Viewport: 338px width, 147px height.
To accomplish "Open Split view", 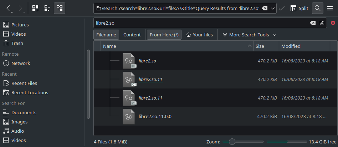I will (x=299, y=9).
